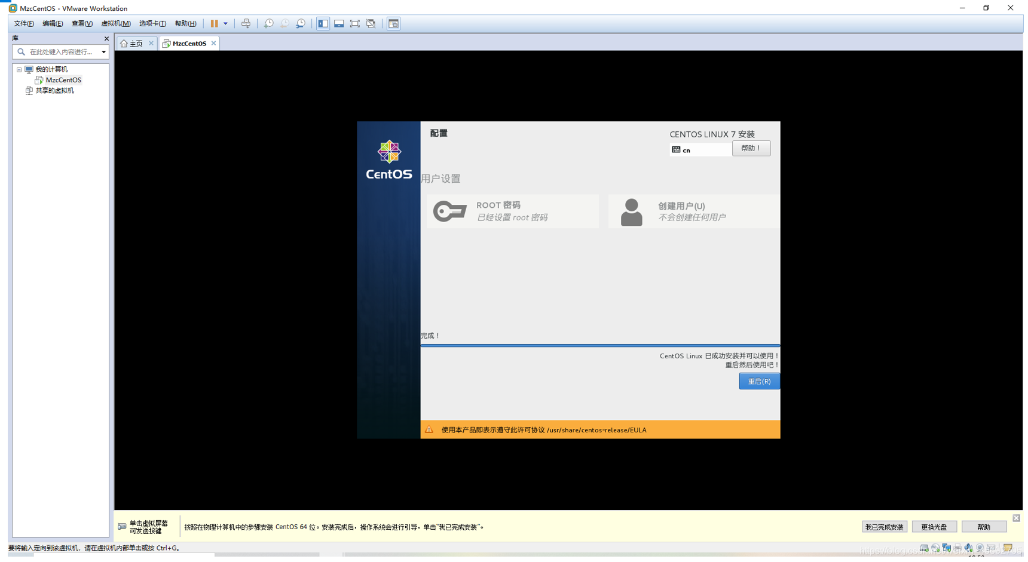This screenshot has width=1028, height=562.
Task: Select 共享的虚拟机 in the library tree
Action: pos(54,91)
